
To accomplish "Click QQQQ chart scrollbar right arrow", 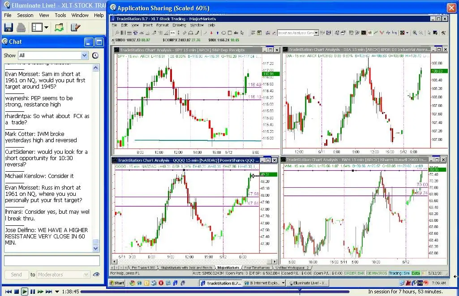I will 275,262.
